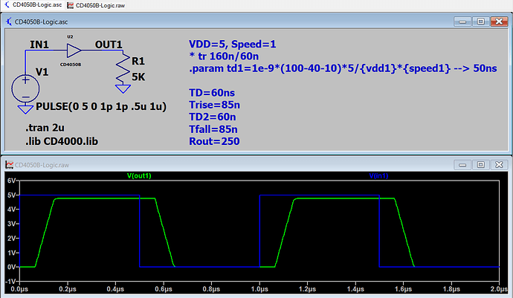
Task: Maximize the CD4050B-Logic.asc schematic window
Action: pos(480,22)
